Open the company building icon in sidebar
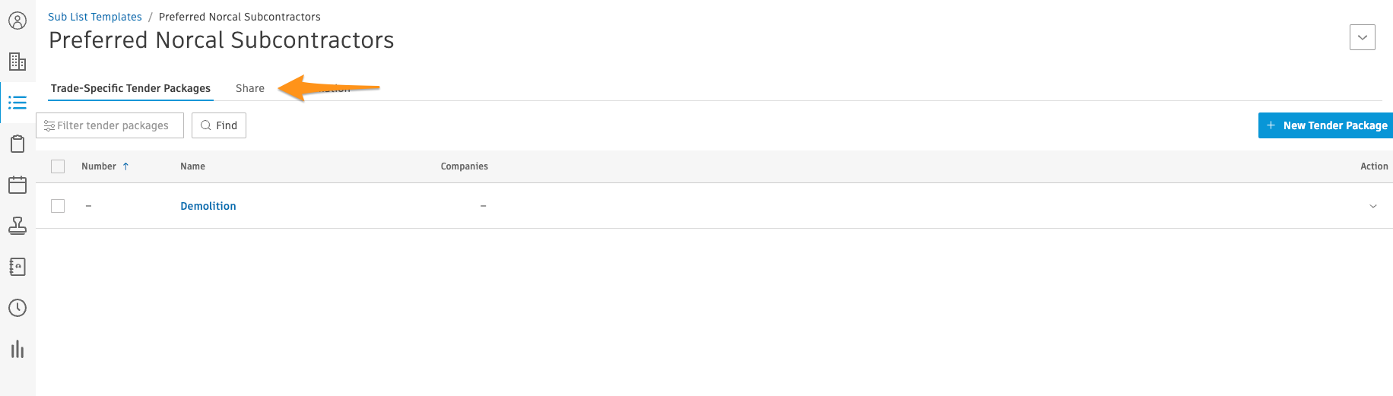Viewport: 1393px width, 396px height. (17, 62)
